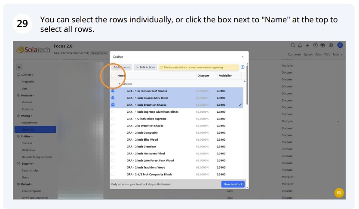Open Security roles in sidebar
359x209 pixels.
pos(30,171)
